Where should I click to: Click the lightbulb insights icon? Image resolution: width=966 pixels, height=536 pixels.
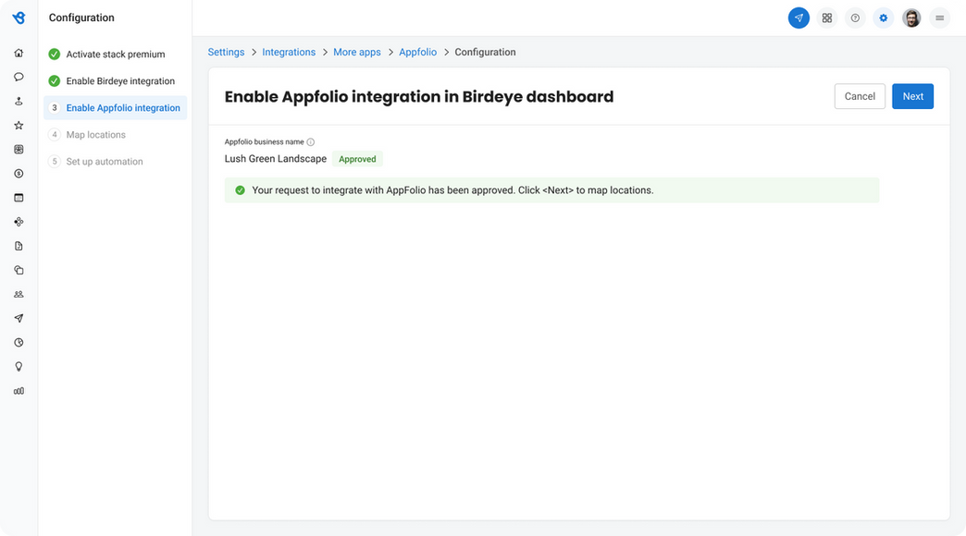pos(19,367)
